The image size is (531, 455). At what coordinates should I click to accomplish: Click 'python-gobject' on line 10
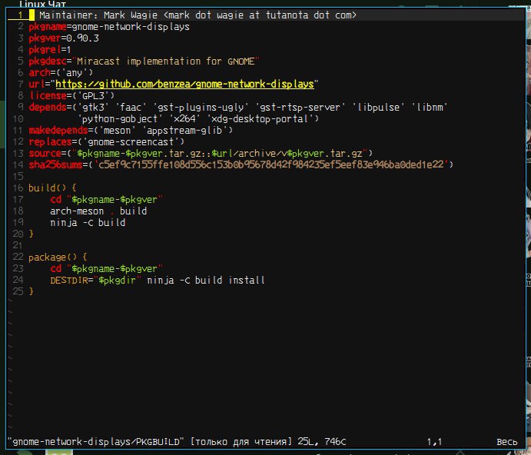pos(120,119)
